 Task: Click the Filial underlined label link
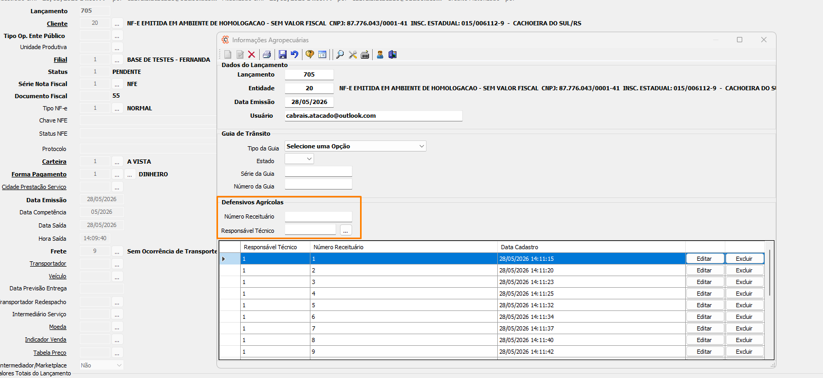coord(61,60)
